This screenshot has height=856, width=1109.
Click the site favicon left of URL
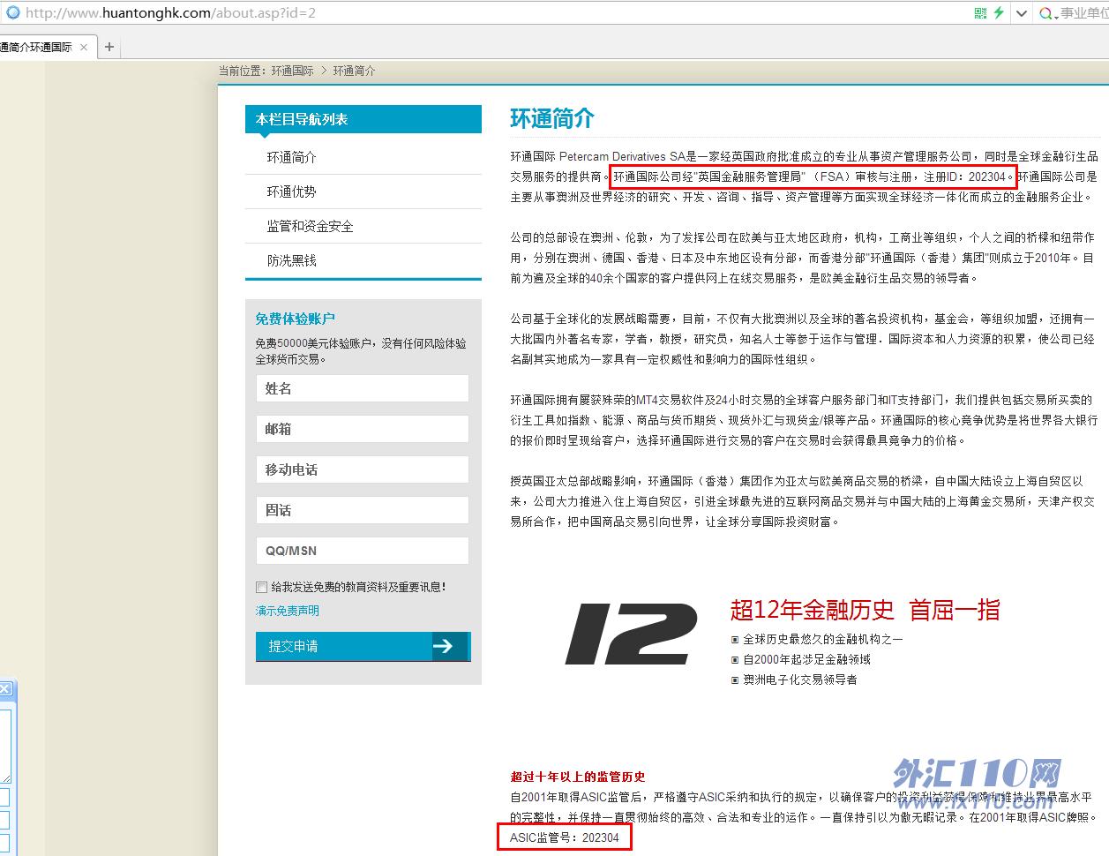13,12
